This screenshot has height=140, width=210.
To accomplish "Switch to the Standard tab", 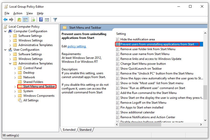I will coord(85,130).
